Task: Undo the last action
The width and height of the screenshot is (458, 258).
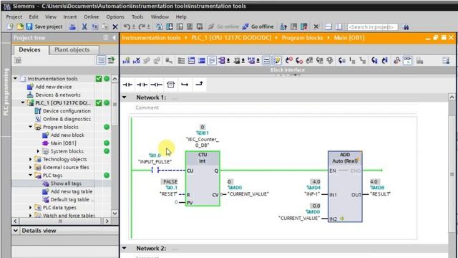Action: click(x=127, y=27)
